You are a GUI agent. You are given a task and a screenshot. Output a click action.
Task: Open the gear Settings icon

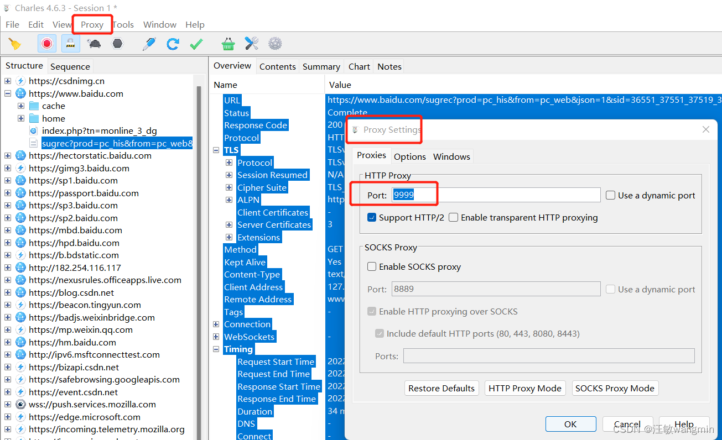(x=275, y=44)
